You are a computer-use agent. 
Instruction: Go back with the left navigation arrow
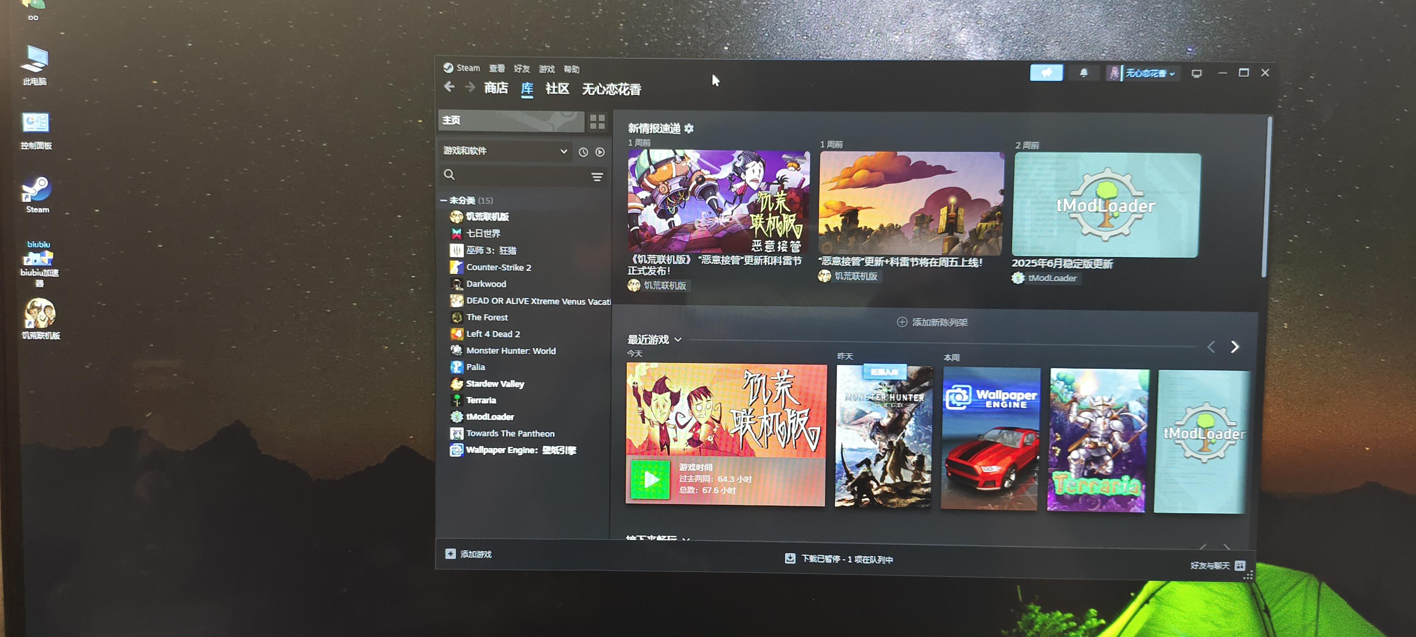coord(449,87)
